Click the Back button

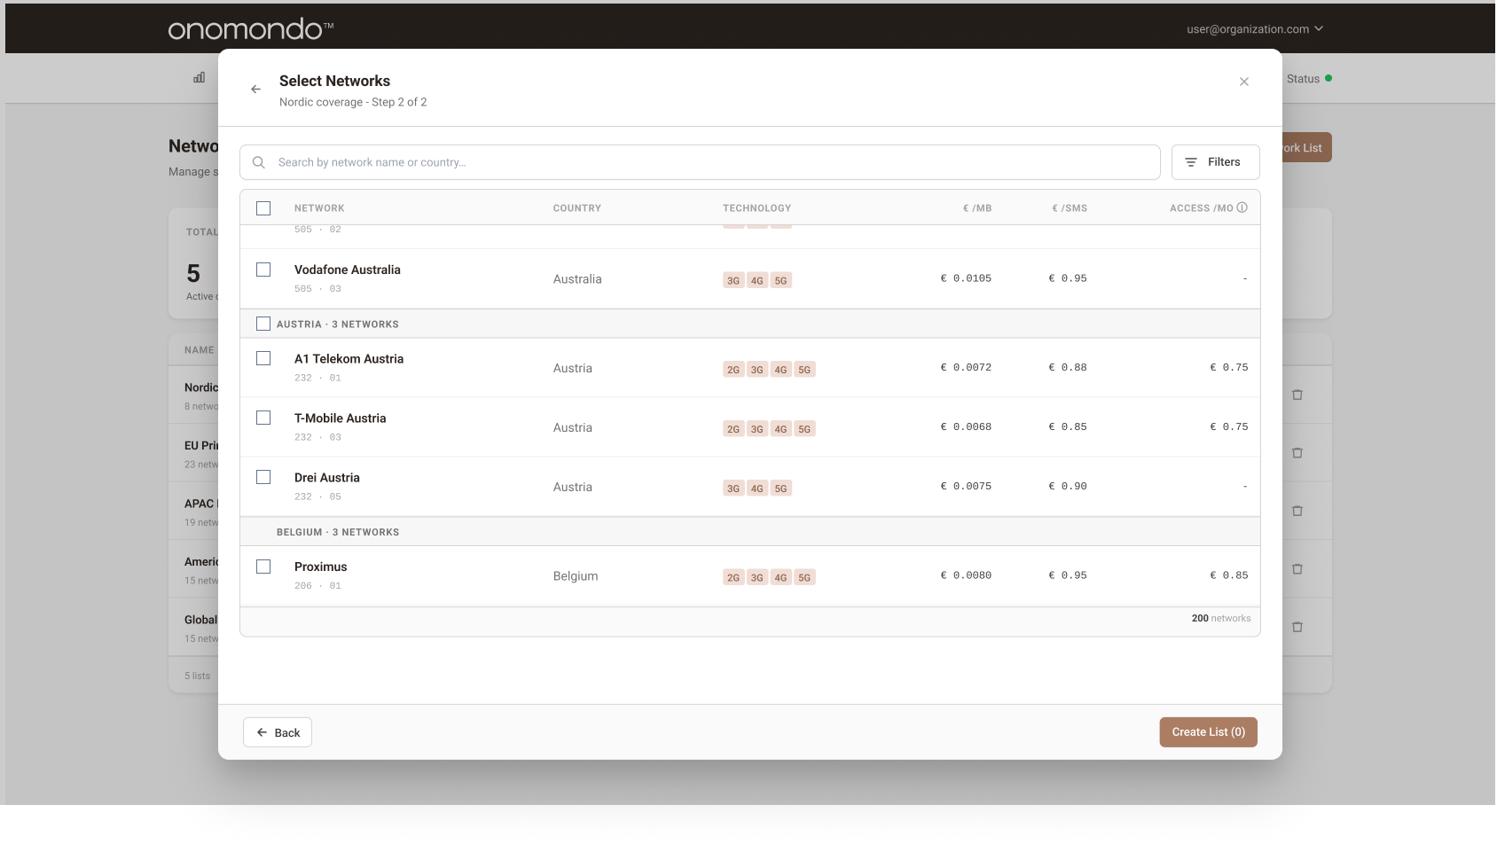(277, 731)
